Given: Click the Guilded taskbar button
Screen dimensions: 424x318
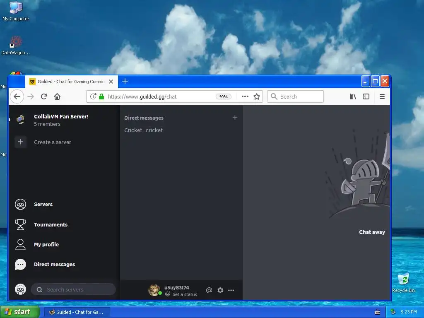Looking at the screenshot, I should [77, 312].
